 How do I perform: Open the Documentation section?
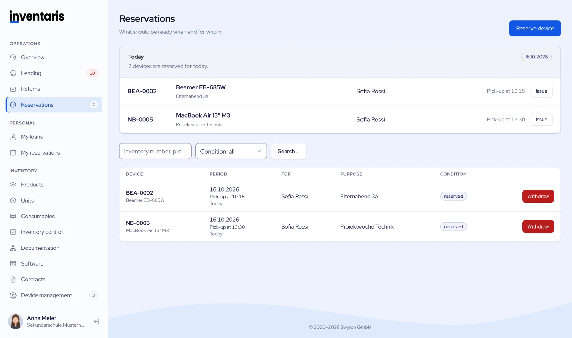[x=54, y=248]
